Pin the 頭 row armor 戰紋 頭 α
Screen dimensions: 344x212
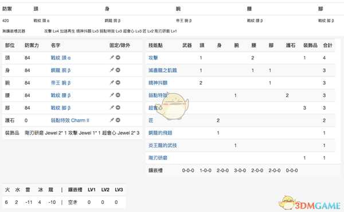pyautogui.click(x=112, y=58)
